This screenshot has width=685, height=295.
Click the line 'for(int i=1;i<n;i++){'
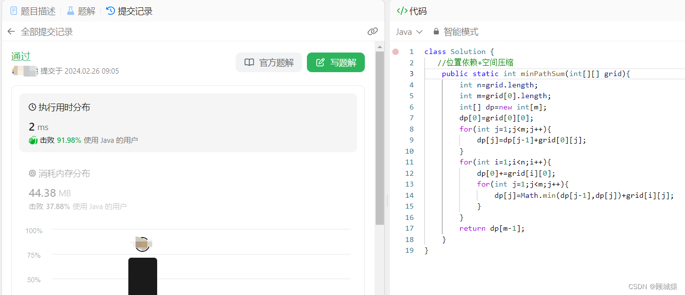(505, 162)
